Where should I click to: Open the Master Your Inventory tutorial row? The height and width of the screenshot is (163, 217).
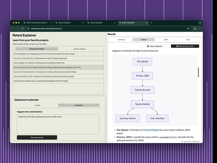click(58, 63)
